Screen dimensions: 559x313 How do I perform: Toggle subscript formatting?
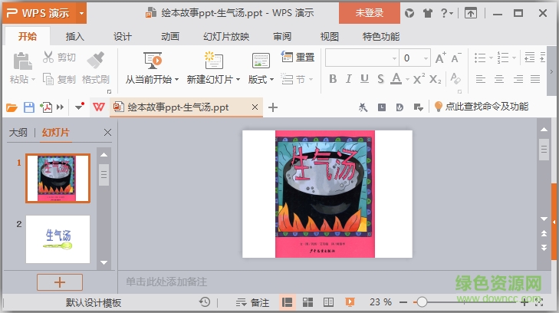pos(436,79)
